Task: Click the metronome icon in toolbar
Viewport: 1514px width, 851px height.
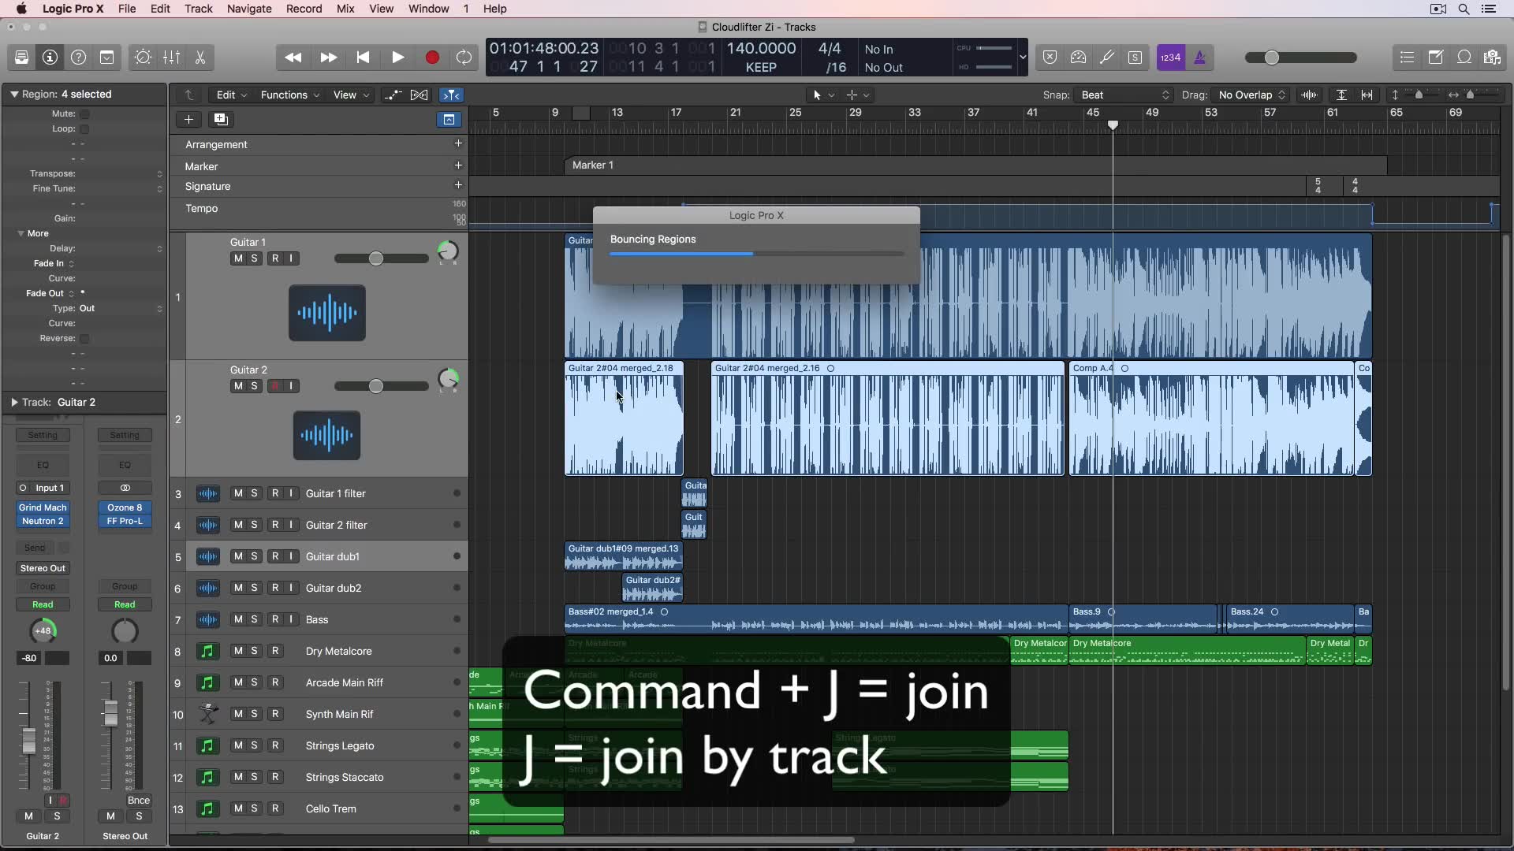Action: point(1199,58)
